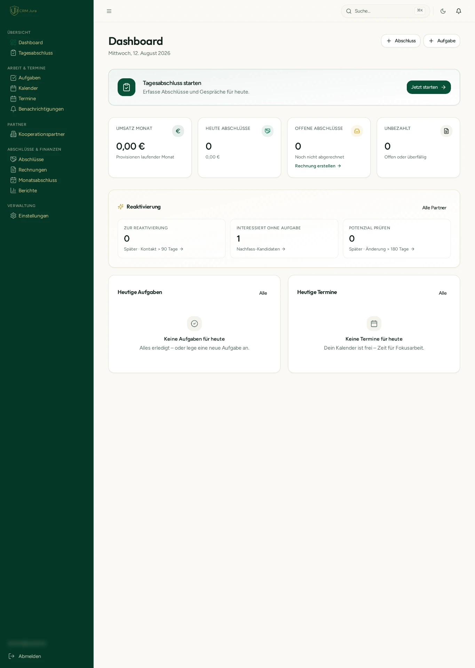Screen dimensions: 475x668
Task: Focus the Suche search field
Action: (x=385, y=11)
